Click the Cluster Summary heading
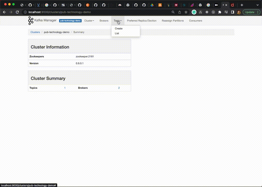The height and width of the screenshot is (187, 262). pos(48,78)
